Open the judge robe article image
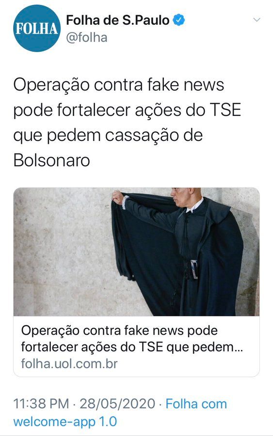 136,251
